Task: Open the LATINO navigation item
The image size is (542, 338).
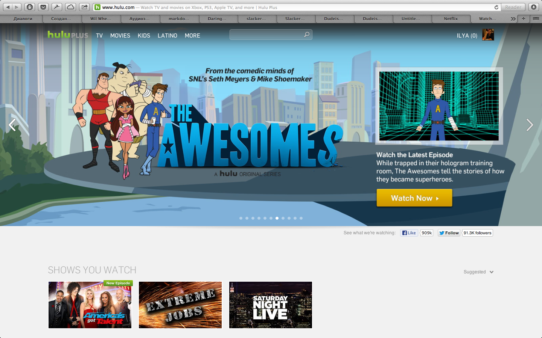Action: 167,35
